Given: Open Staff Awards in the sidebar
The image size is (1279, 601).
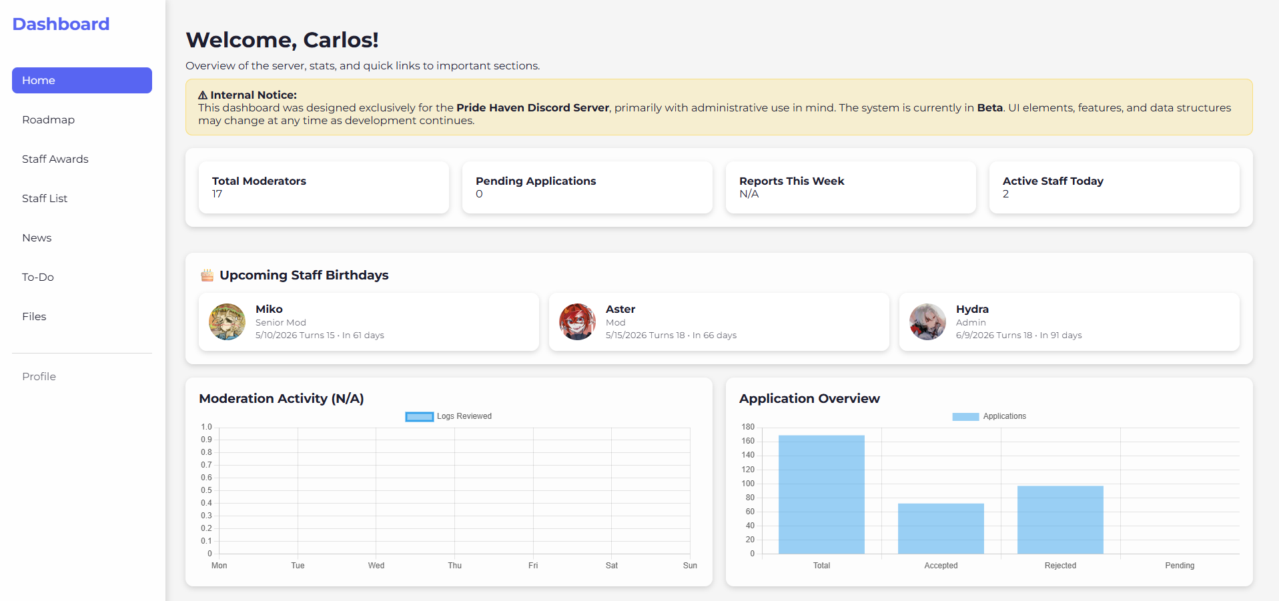Looking at the screenshot, I should tap(55, 159).
